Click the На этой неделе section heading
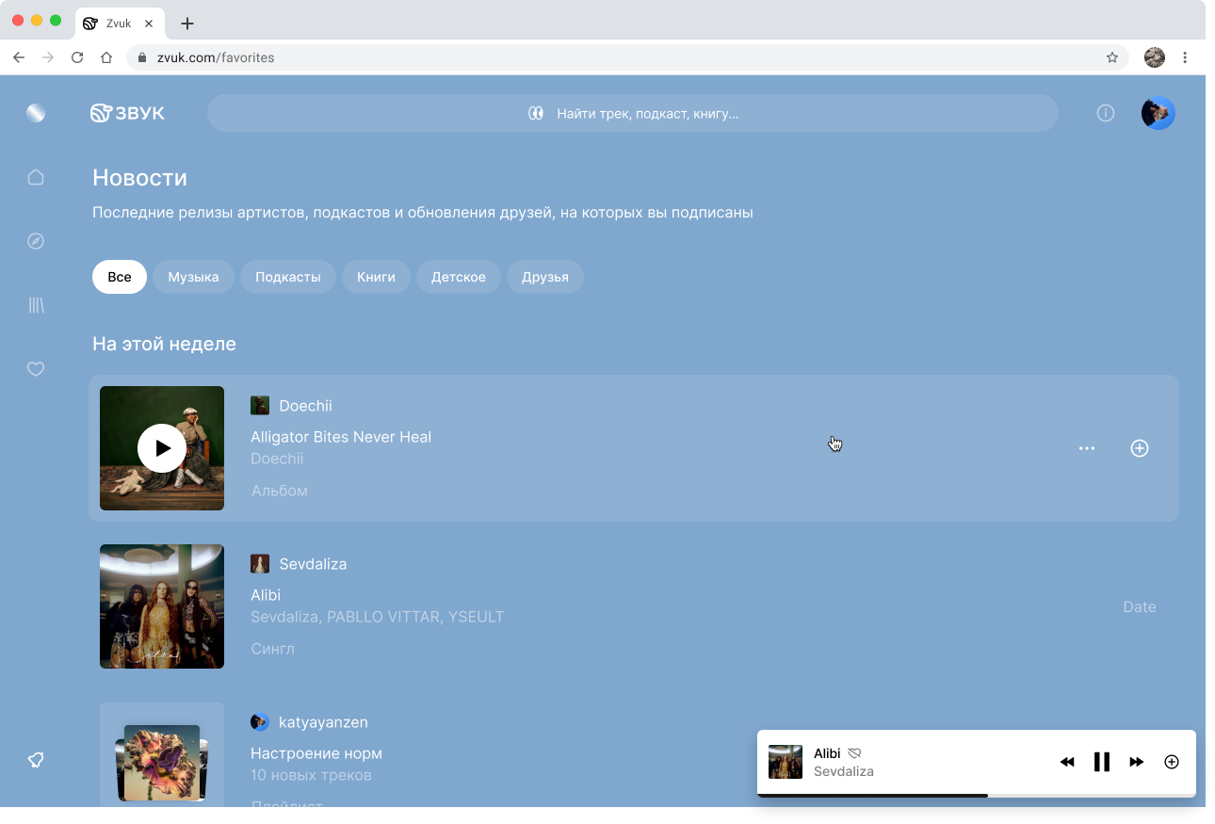Image resolution: width=1215 pixels, height=824 pixels. pos(164,344)
